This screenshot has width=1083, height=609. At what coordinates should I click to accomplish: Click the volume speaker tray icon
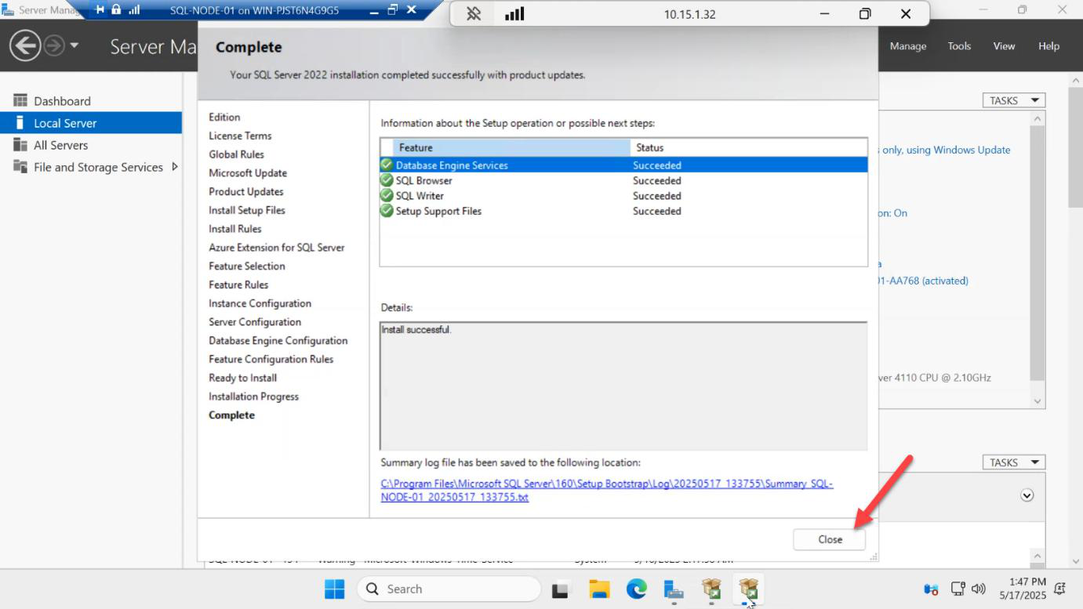click(978, 589)
